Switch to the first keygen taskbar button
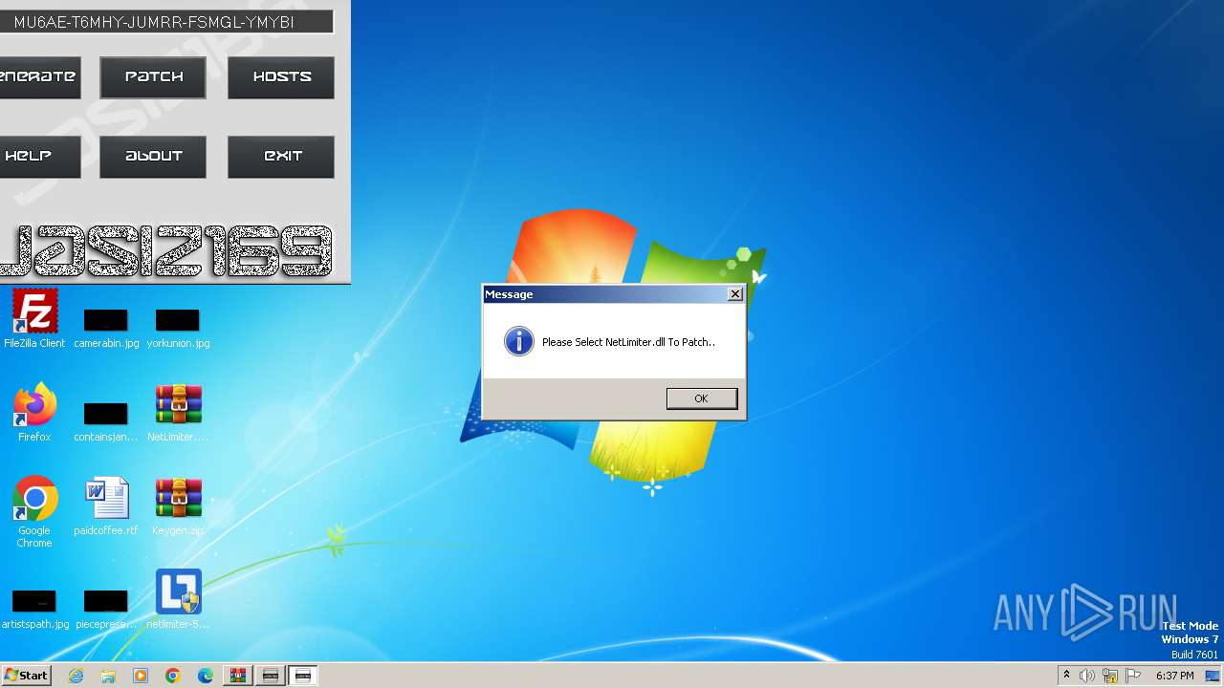The height and width of the screenshot is (688, 1224). (271, 676)
